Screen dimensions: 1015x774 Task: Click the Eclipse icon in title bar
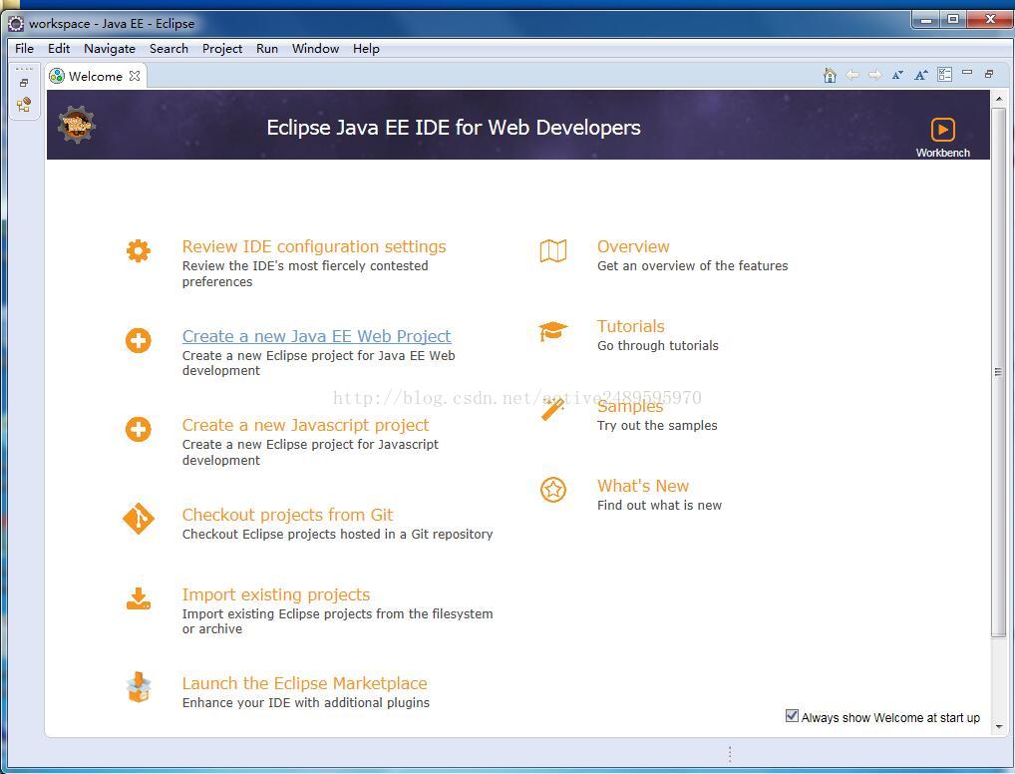(16, 24)
